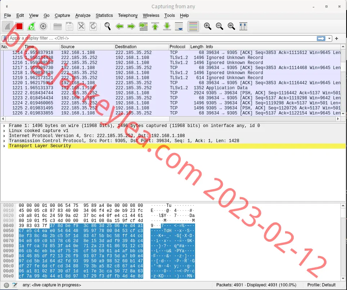Sort packets by Destination column

[141, 47]
